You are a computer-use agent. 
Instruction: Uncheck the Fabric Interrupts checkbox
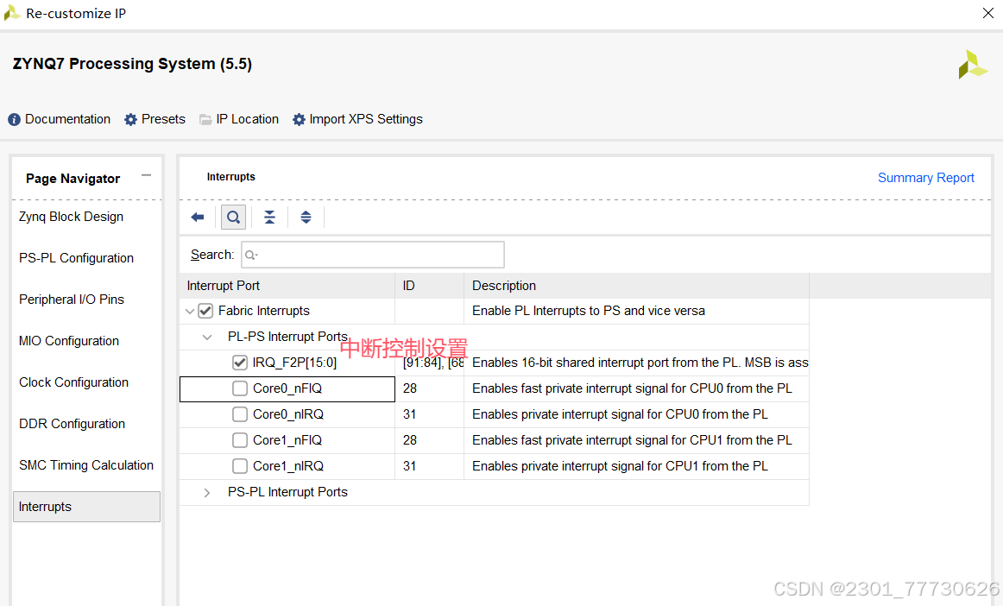click(205, 311)
